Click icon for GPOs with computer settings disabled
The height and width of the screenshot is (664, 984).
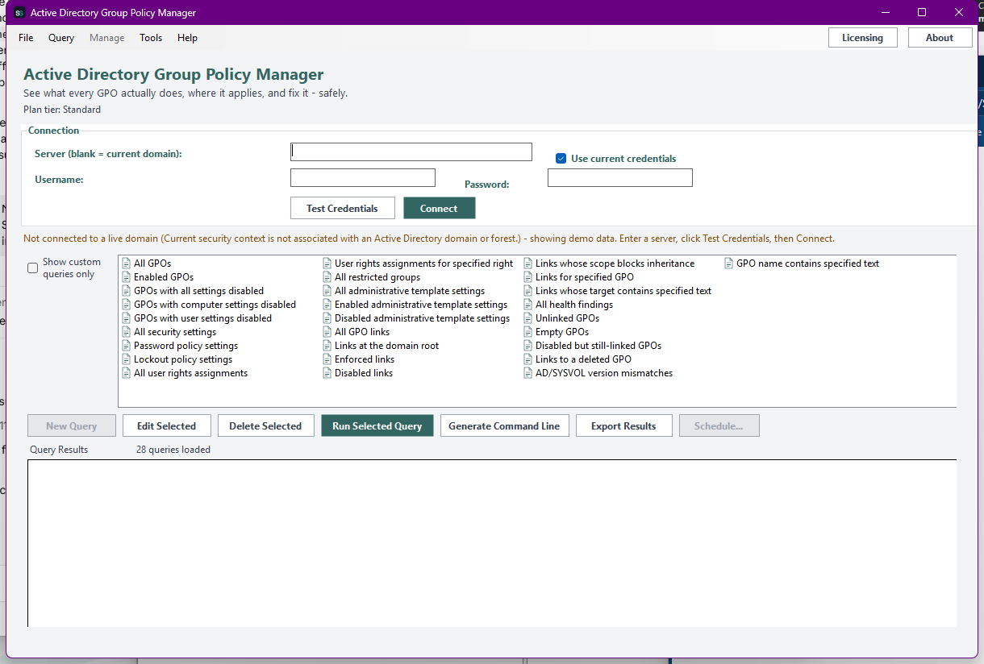tap(126, 305)
